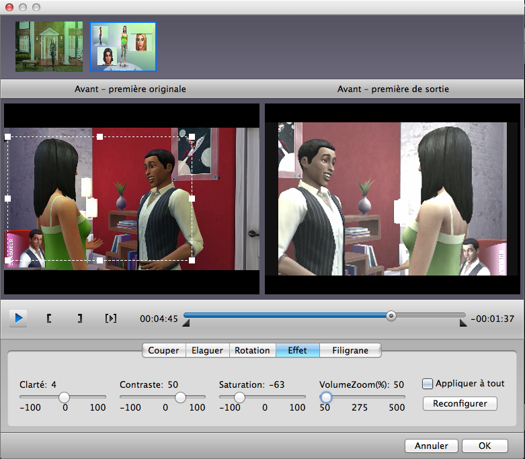
Task: Grab the top-right crop handle
Action: click(x=192, y=136)
